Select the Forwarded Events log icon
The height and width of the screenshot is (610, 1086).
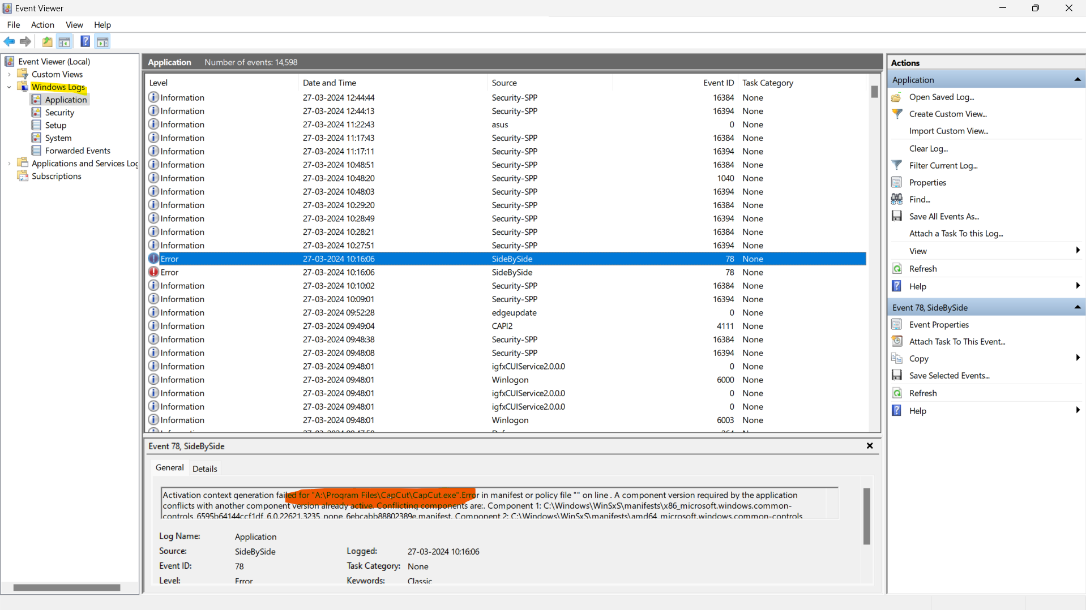click(x=36, y=151)
